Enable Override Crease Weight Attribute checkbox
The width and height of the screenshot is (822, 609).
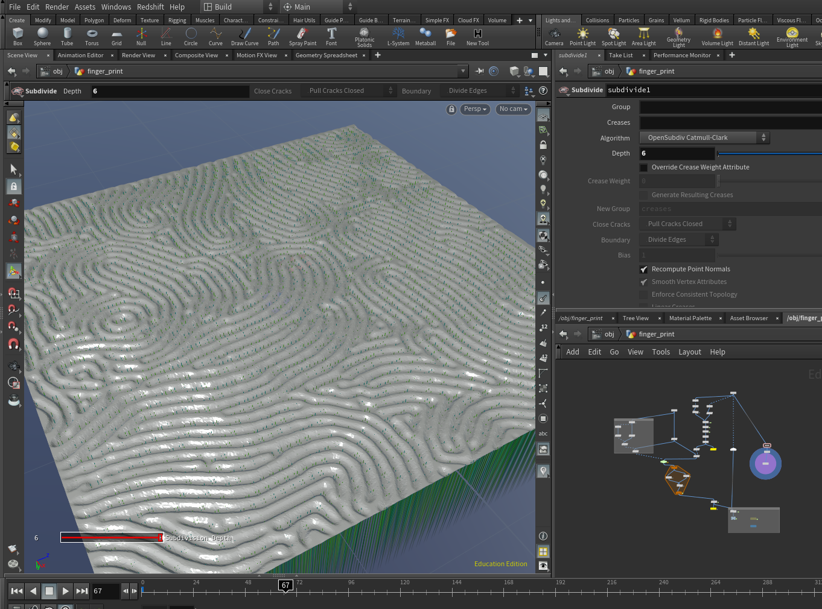click(x=644, y=168)
